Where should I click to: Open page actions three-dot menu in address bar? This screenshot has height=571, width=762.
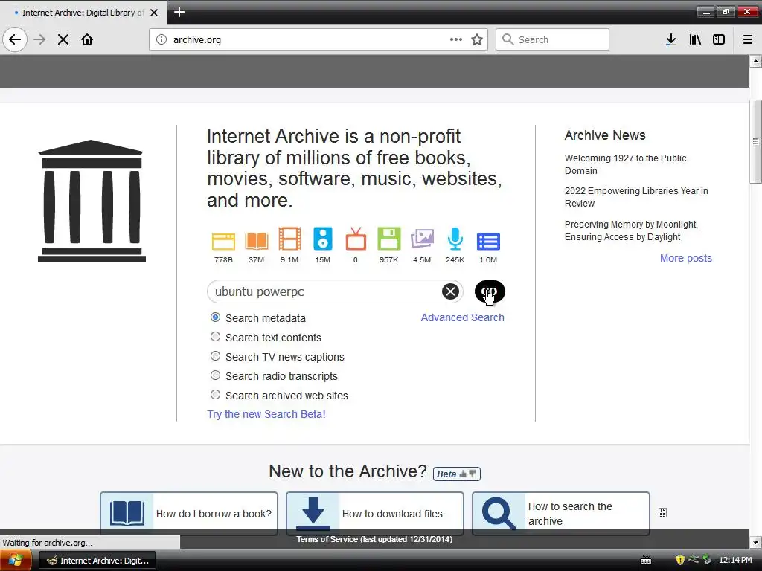(x=456, y=39)
